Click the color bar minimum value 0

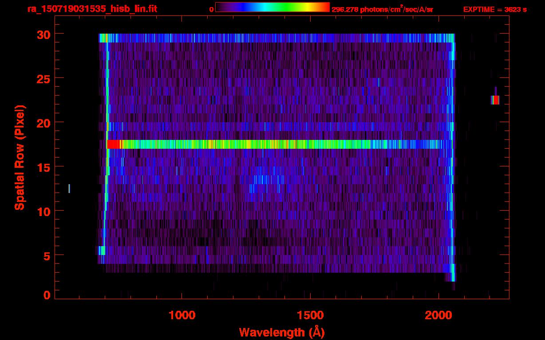[x=212, y=9]
